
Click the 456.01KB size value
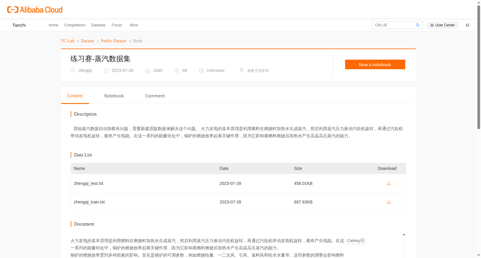tap(303, 183)
